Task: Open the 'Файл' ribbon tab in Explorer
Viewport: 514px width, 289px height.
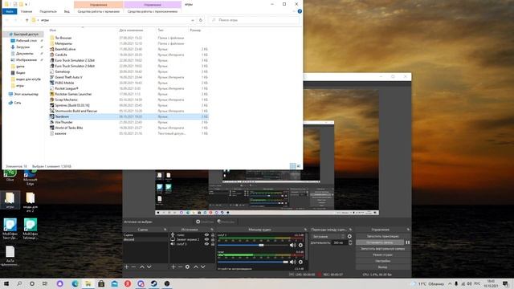Action: (10, 11)
